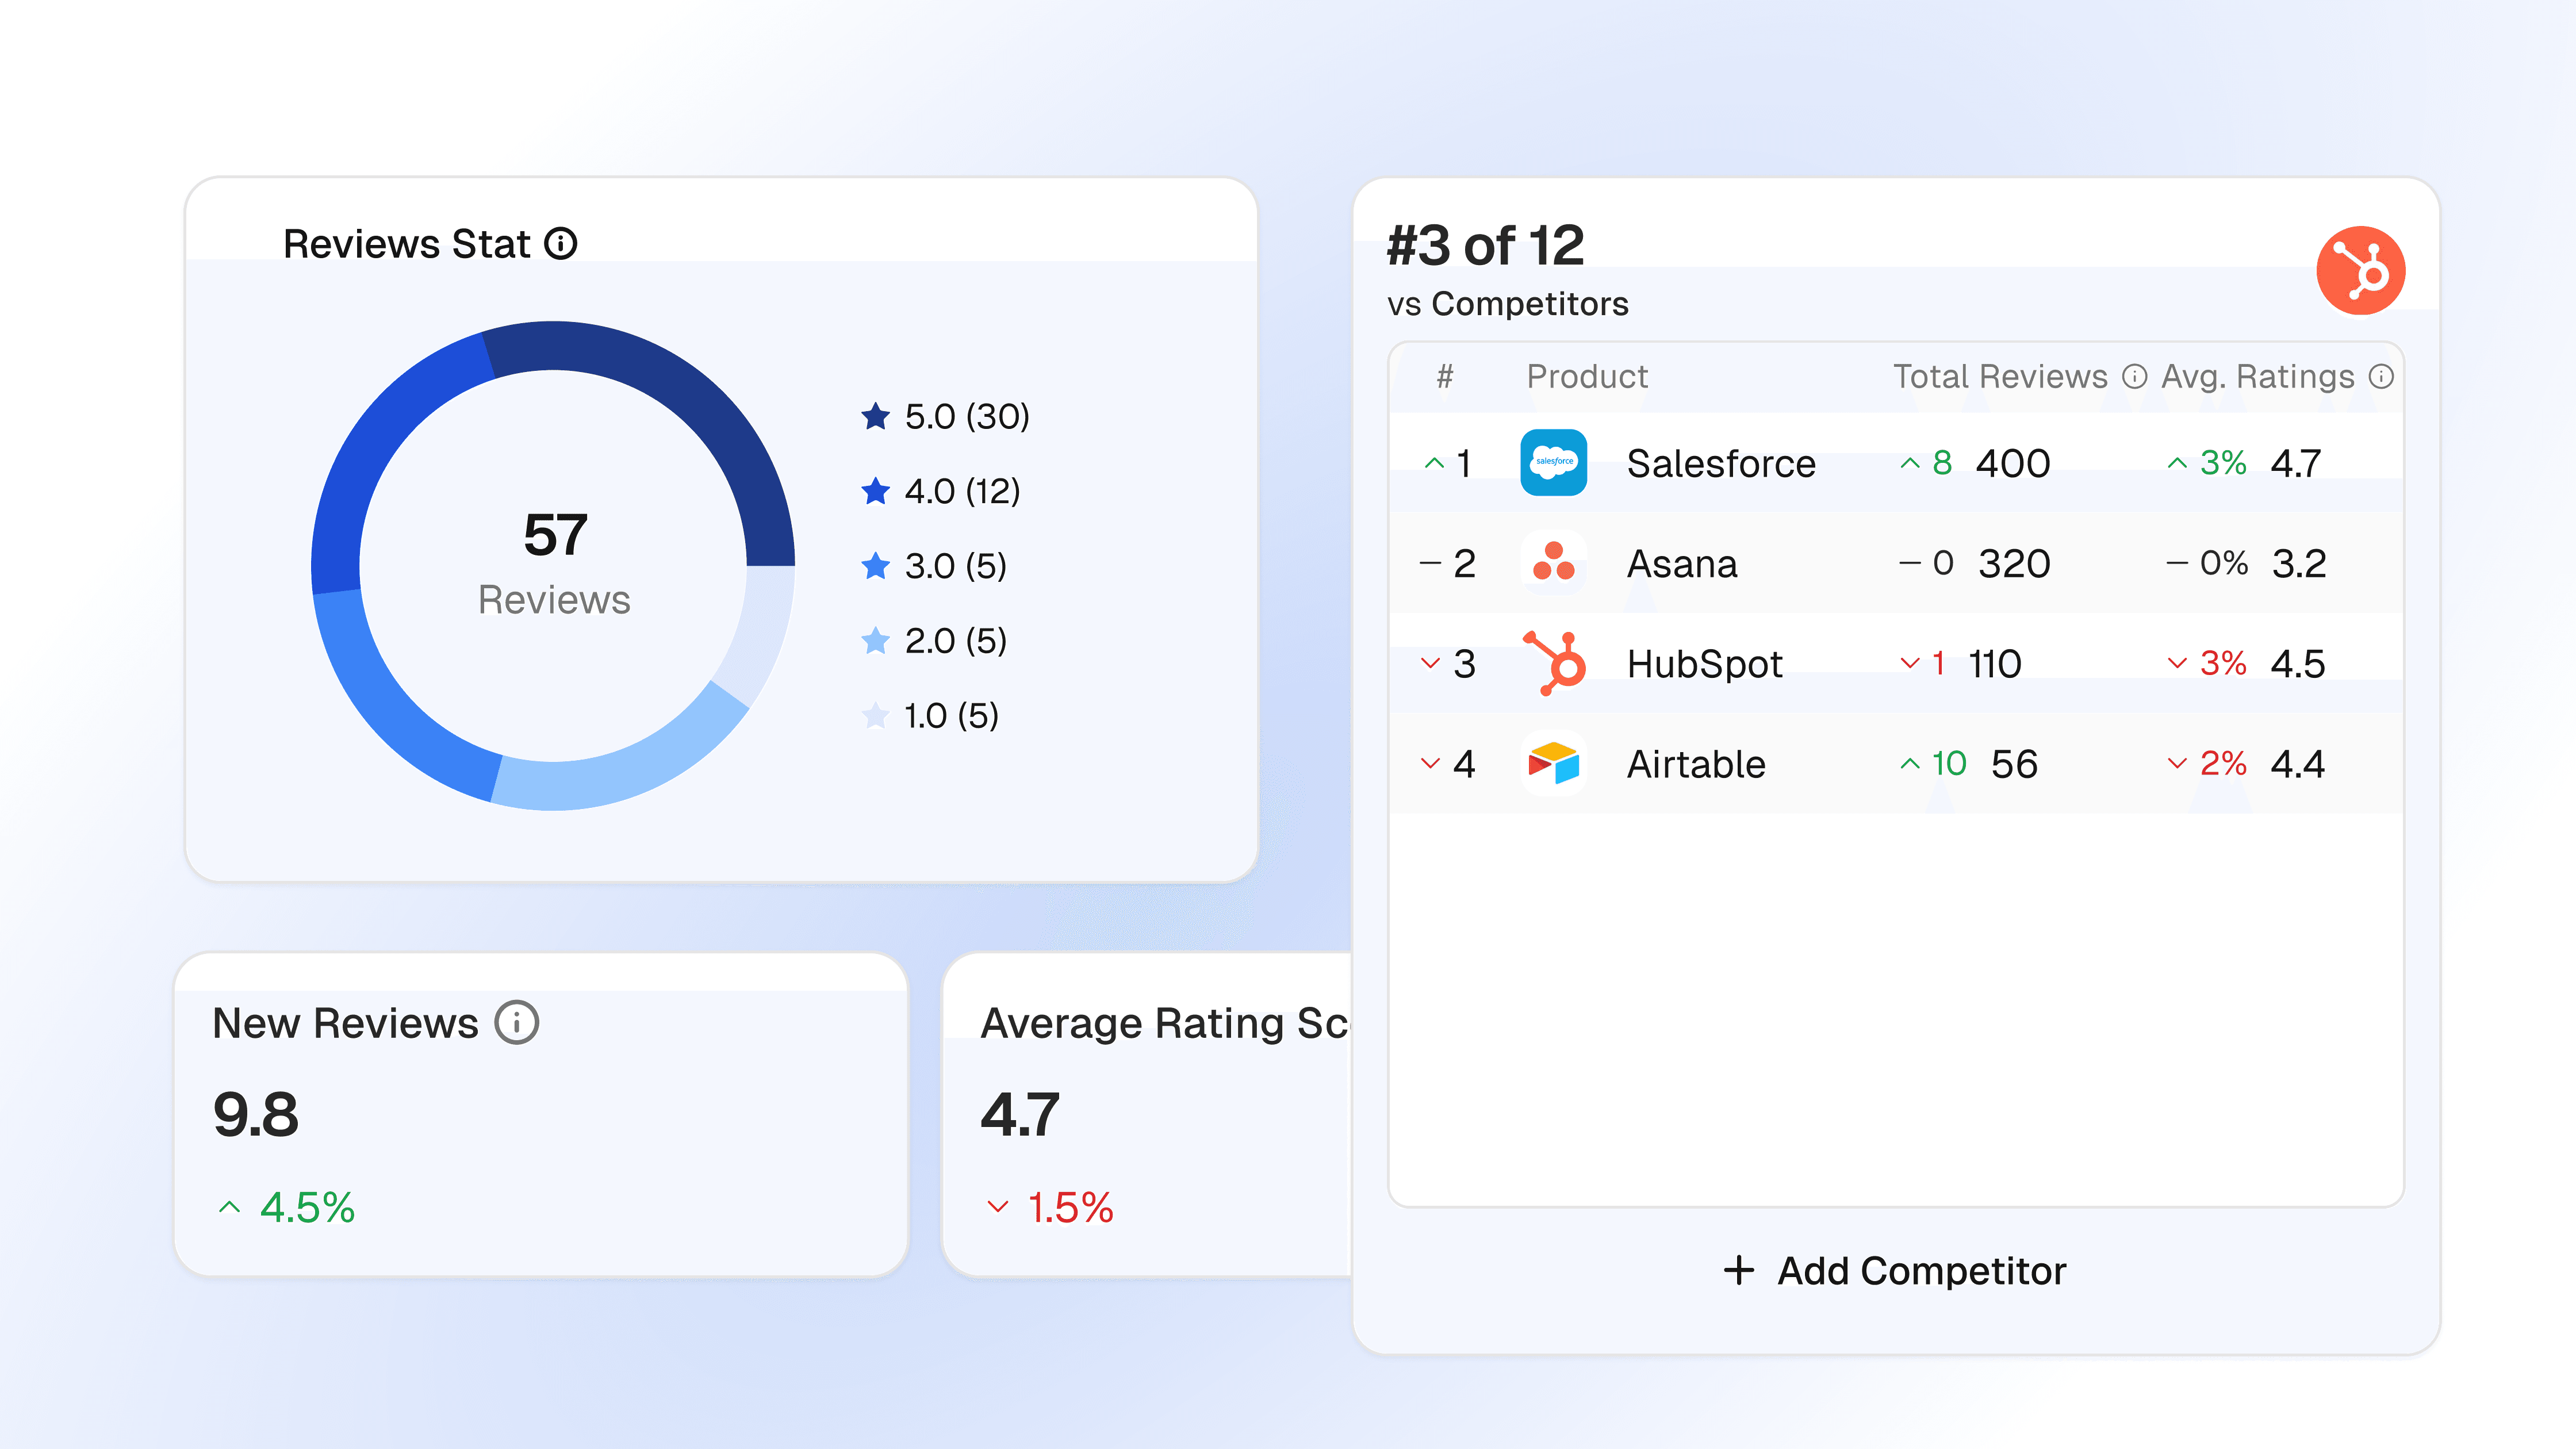Open the Salesforce product name
This screenshot has width=2576, height=1449.
pos(1720,463)
